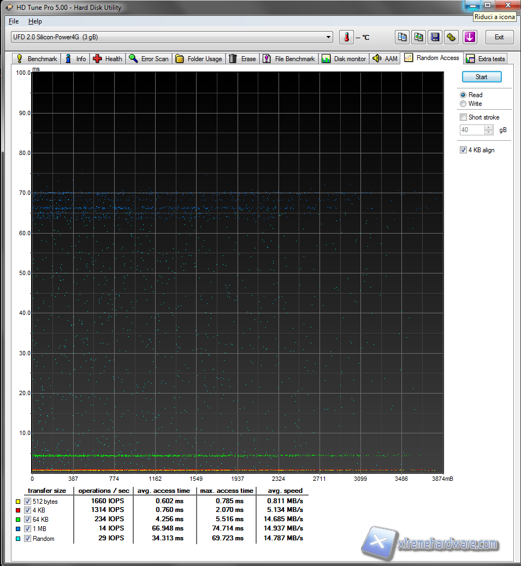The height and width of the screenshot is (566, 521).
Task: Copy results as text to clipboard
Action: pyautogui.click(x=402, y=37)
